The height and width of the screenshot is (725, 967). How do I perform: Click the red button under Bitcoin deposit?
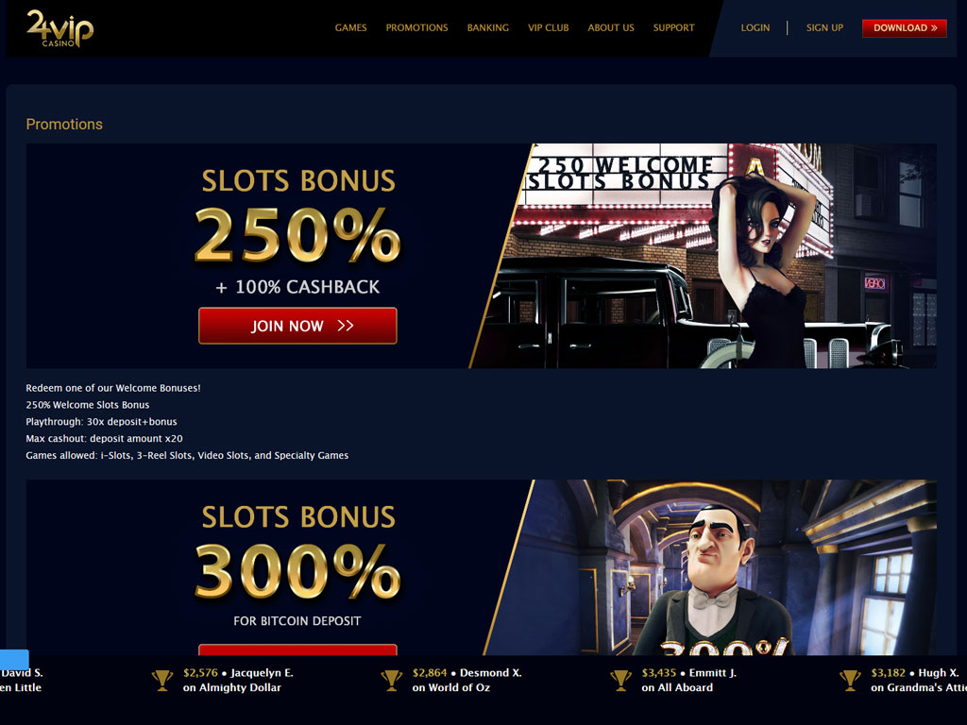[x=297, y=649]
